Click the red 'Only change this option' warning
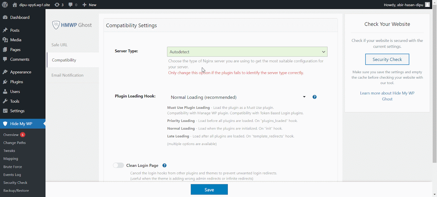The height and width of the screenshot is (197, 437). coord(236,73)
